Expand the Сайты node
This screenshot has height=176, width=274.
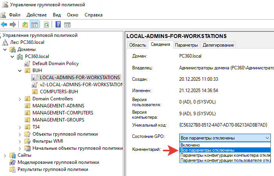[x=5, y=155]
